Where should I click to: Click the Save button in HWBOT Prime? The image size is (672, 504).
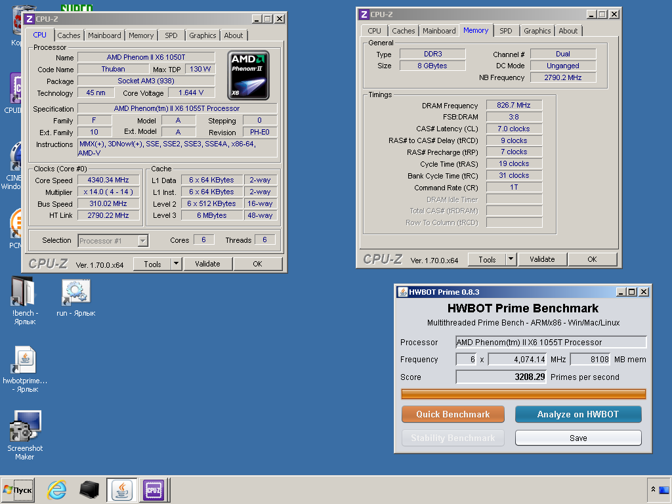[578, 438]
